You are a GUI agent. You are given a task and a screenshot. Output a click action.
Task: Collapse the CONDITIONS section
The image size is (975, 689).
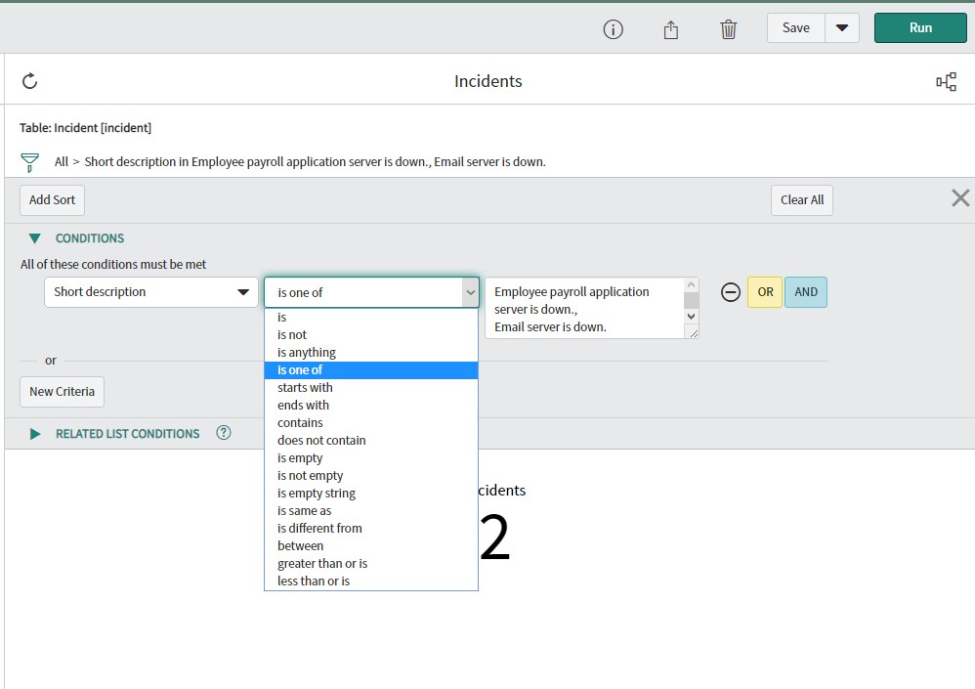click(x=35, y=238)
